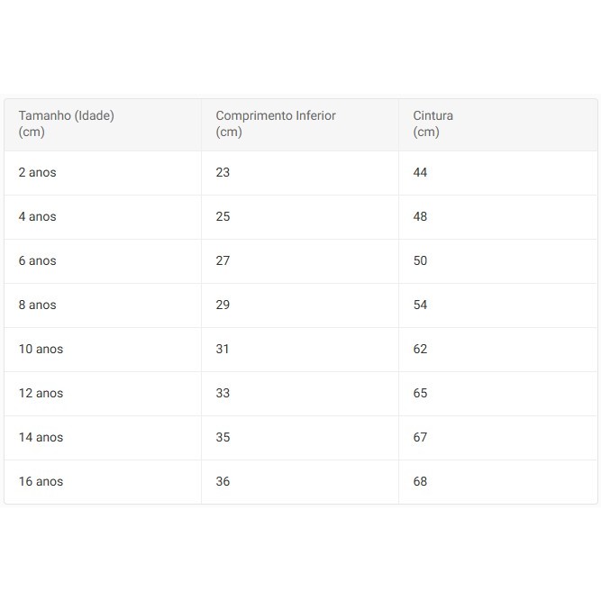Select the waist value 62 cell
This screenshot has width=601, height=601.
[420, 349]
